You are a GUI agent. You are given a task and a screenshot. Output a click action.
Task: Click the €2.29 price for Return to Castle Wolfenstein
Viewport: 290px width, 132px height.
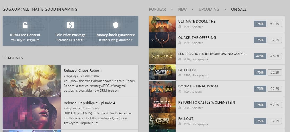pos(275,105)
